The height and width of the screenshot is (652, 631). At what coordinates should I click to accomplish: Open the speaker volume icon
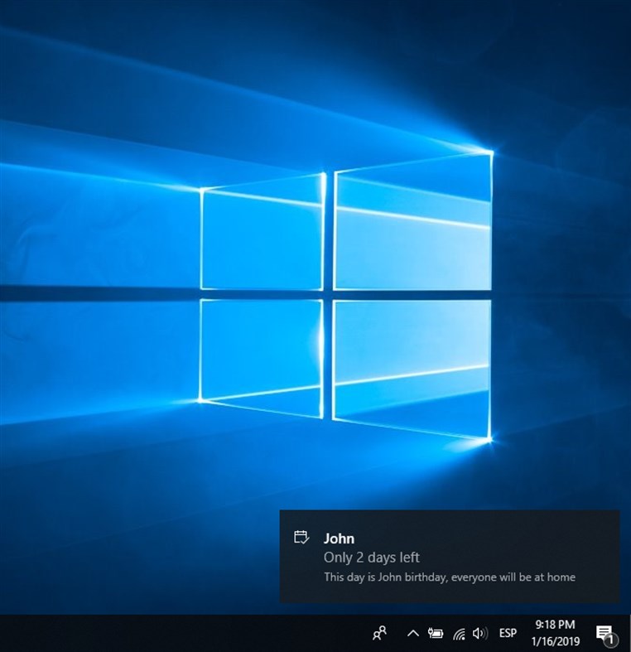click(x=480, y=633)
